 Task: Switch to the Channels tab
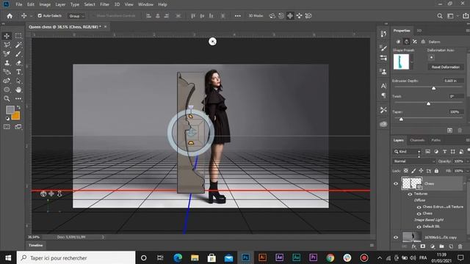click(417, 140)
